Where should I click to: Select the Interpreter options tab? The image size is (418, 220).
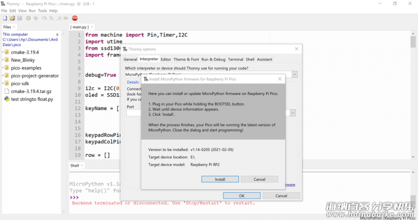(149, 59)
